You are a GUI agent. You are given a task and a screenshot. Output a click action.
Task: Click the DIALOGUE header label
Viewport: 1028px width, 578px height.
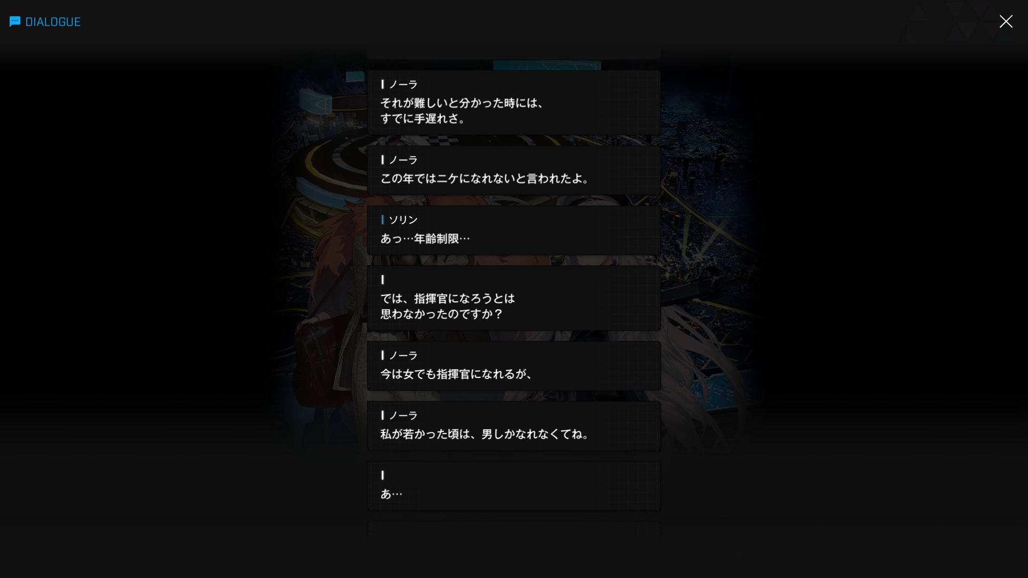click(53, 22)
